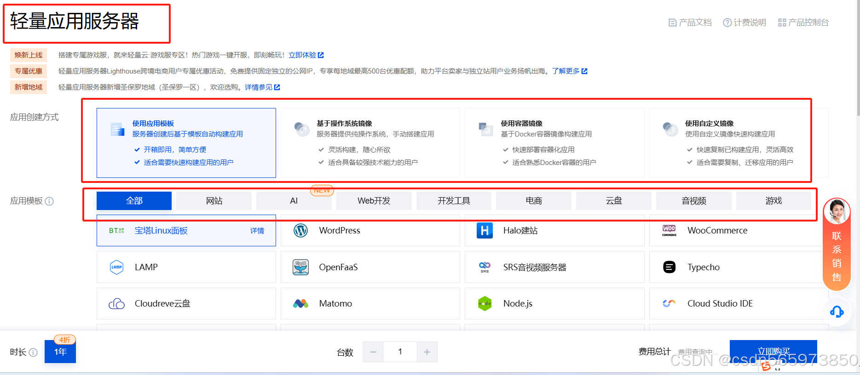
Task: Choose the Cloud Studio IDE template name
Action: pos(720,303)
